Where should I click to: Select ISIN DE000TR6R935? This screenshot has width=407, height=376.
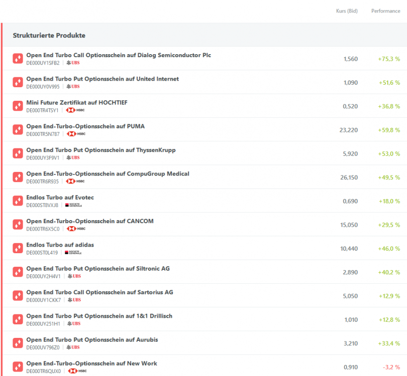(x=42, y=181)
